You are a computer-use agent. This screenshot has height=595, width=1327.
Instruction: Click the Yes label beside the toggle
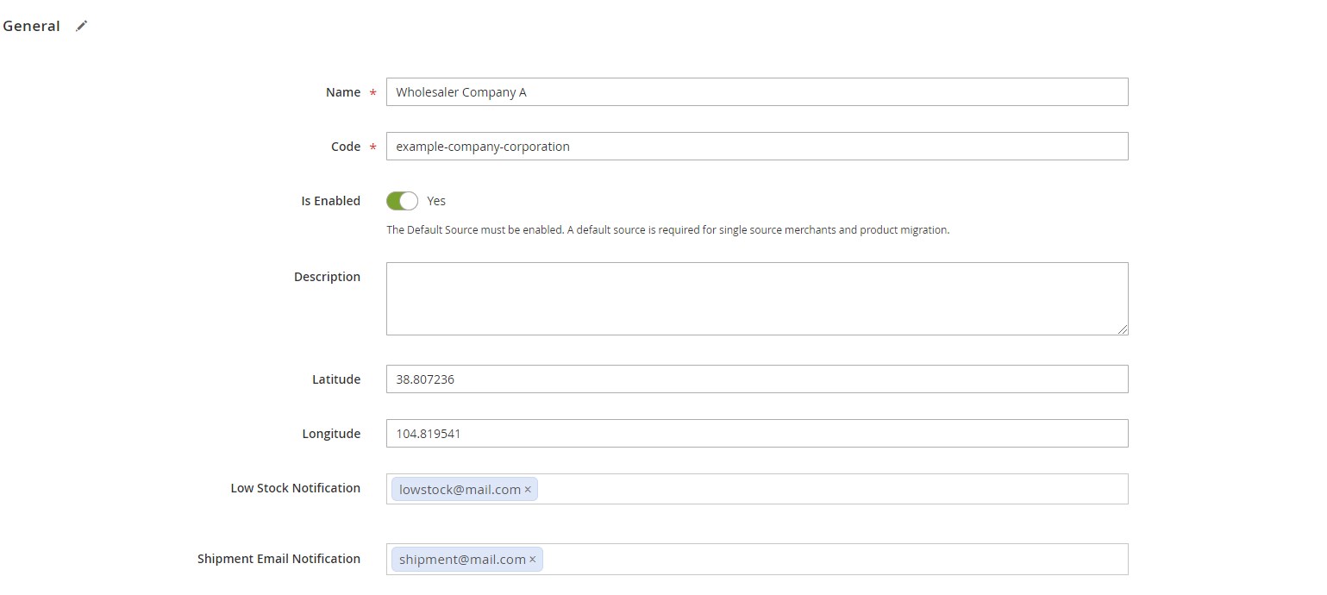point(436,201)
